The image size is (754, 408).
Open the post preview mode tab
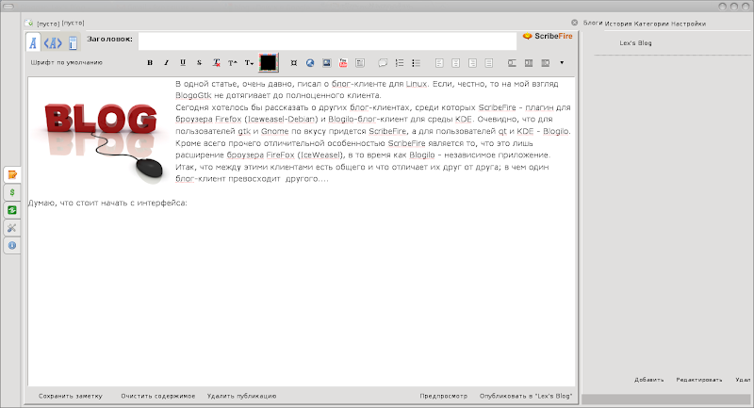pos(73,43)
